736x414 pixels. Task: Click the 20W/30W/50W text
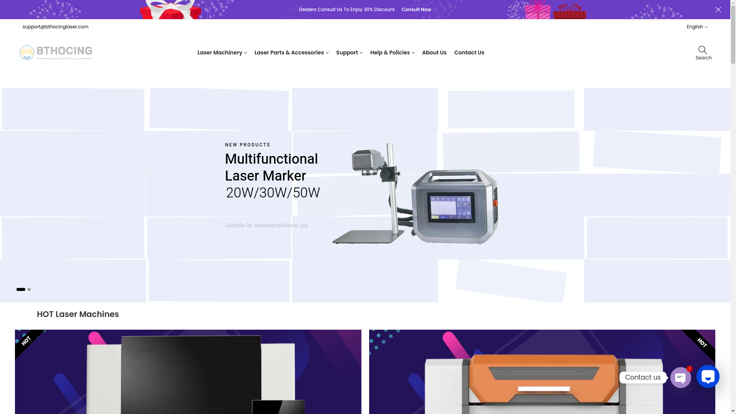pyautogui.click(x=273, y=193)
